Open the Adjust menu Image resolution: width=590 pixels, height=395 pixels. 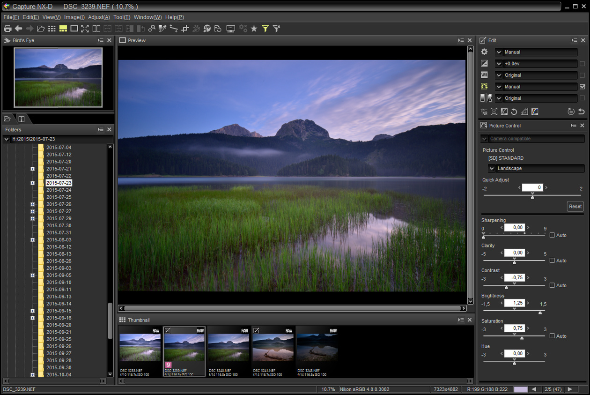(98, 17)
